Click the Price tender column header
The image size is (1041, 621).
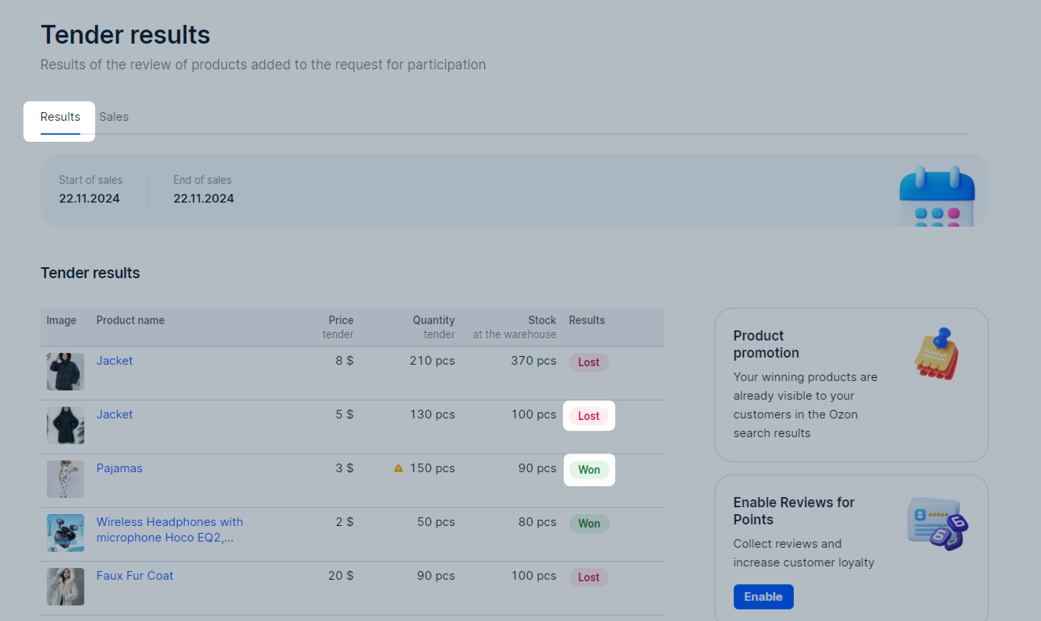[338, 327]
